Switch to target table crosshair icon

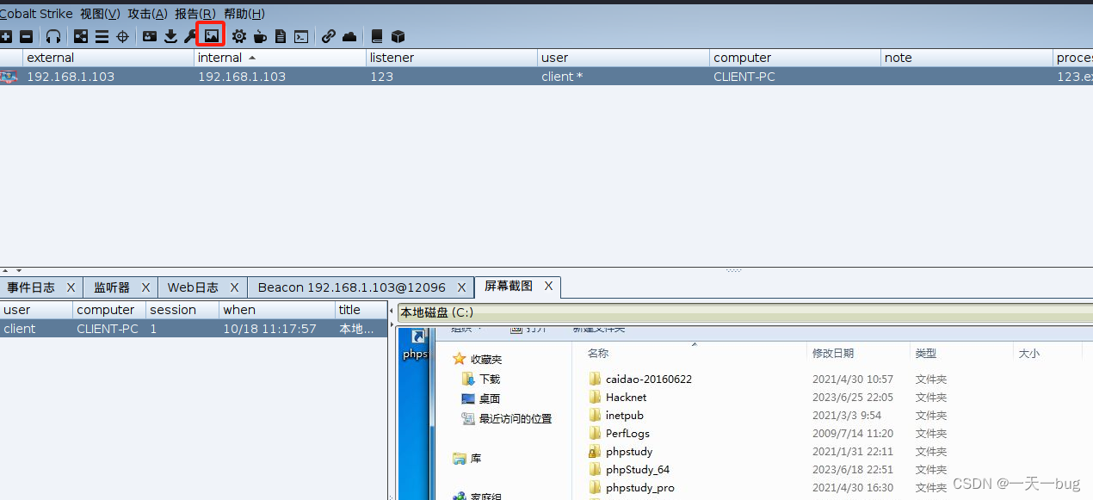pyautogui.click(x=122, y=36)
